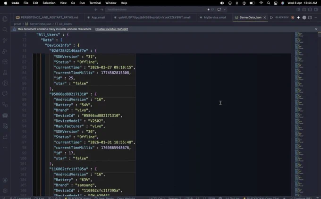Open the Source Control view
The width and height of the screenshot is (321, 199).
(5, 41)
